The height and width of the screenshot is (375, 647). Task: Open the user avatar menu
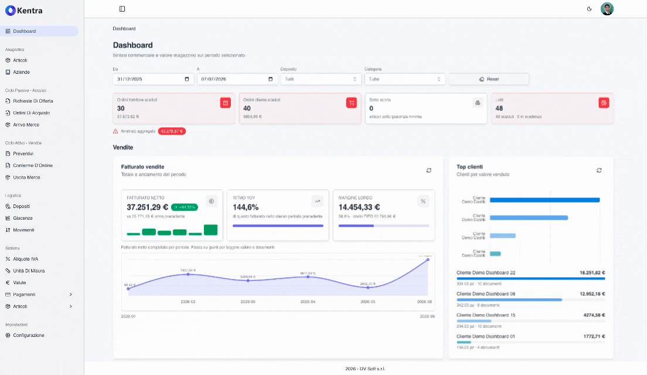[607, 9]
